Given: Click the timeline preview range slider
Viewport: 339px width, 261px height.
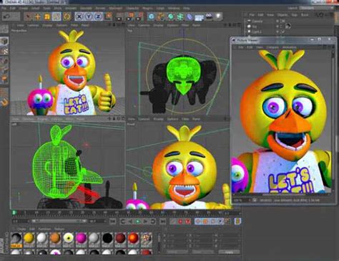Looking at the screenshot, I should (59, 222).
